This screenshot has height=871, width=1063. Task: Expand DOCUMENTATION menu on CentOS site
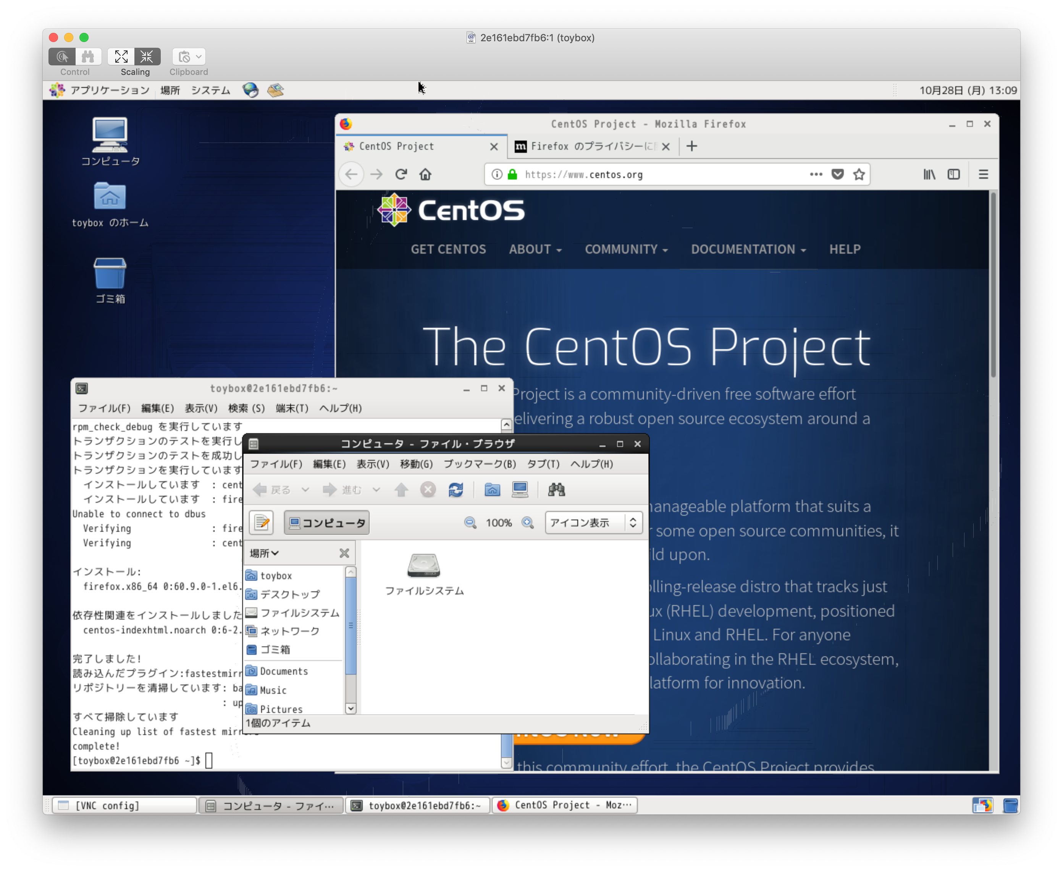coord(748,249)
